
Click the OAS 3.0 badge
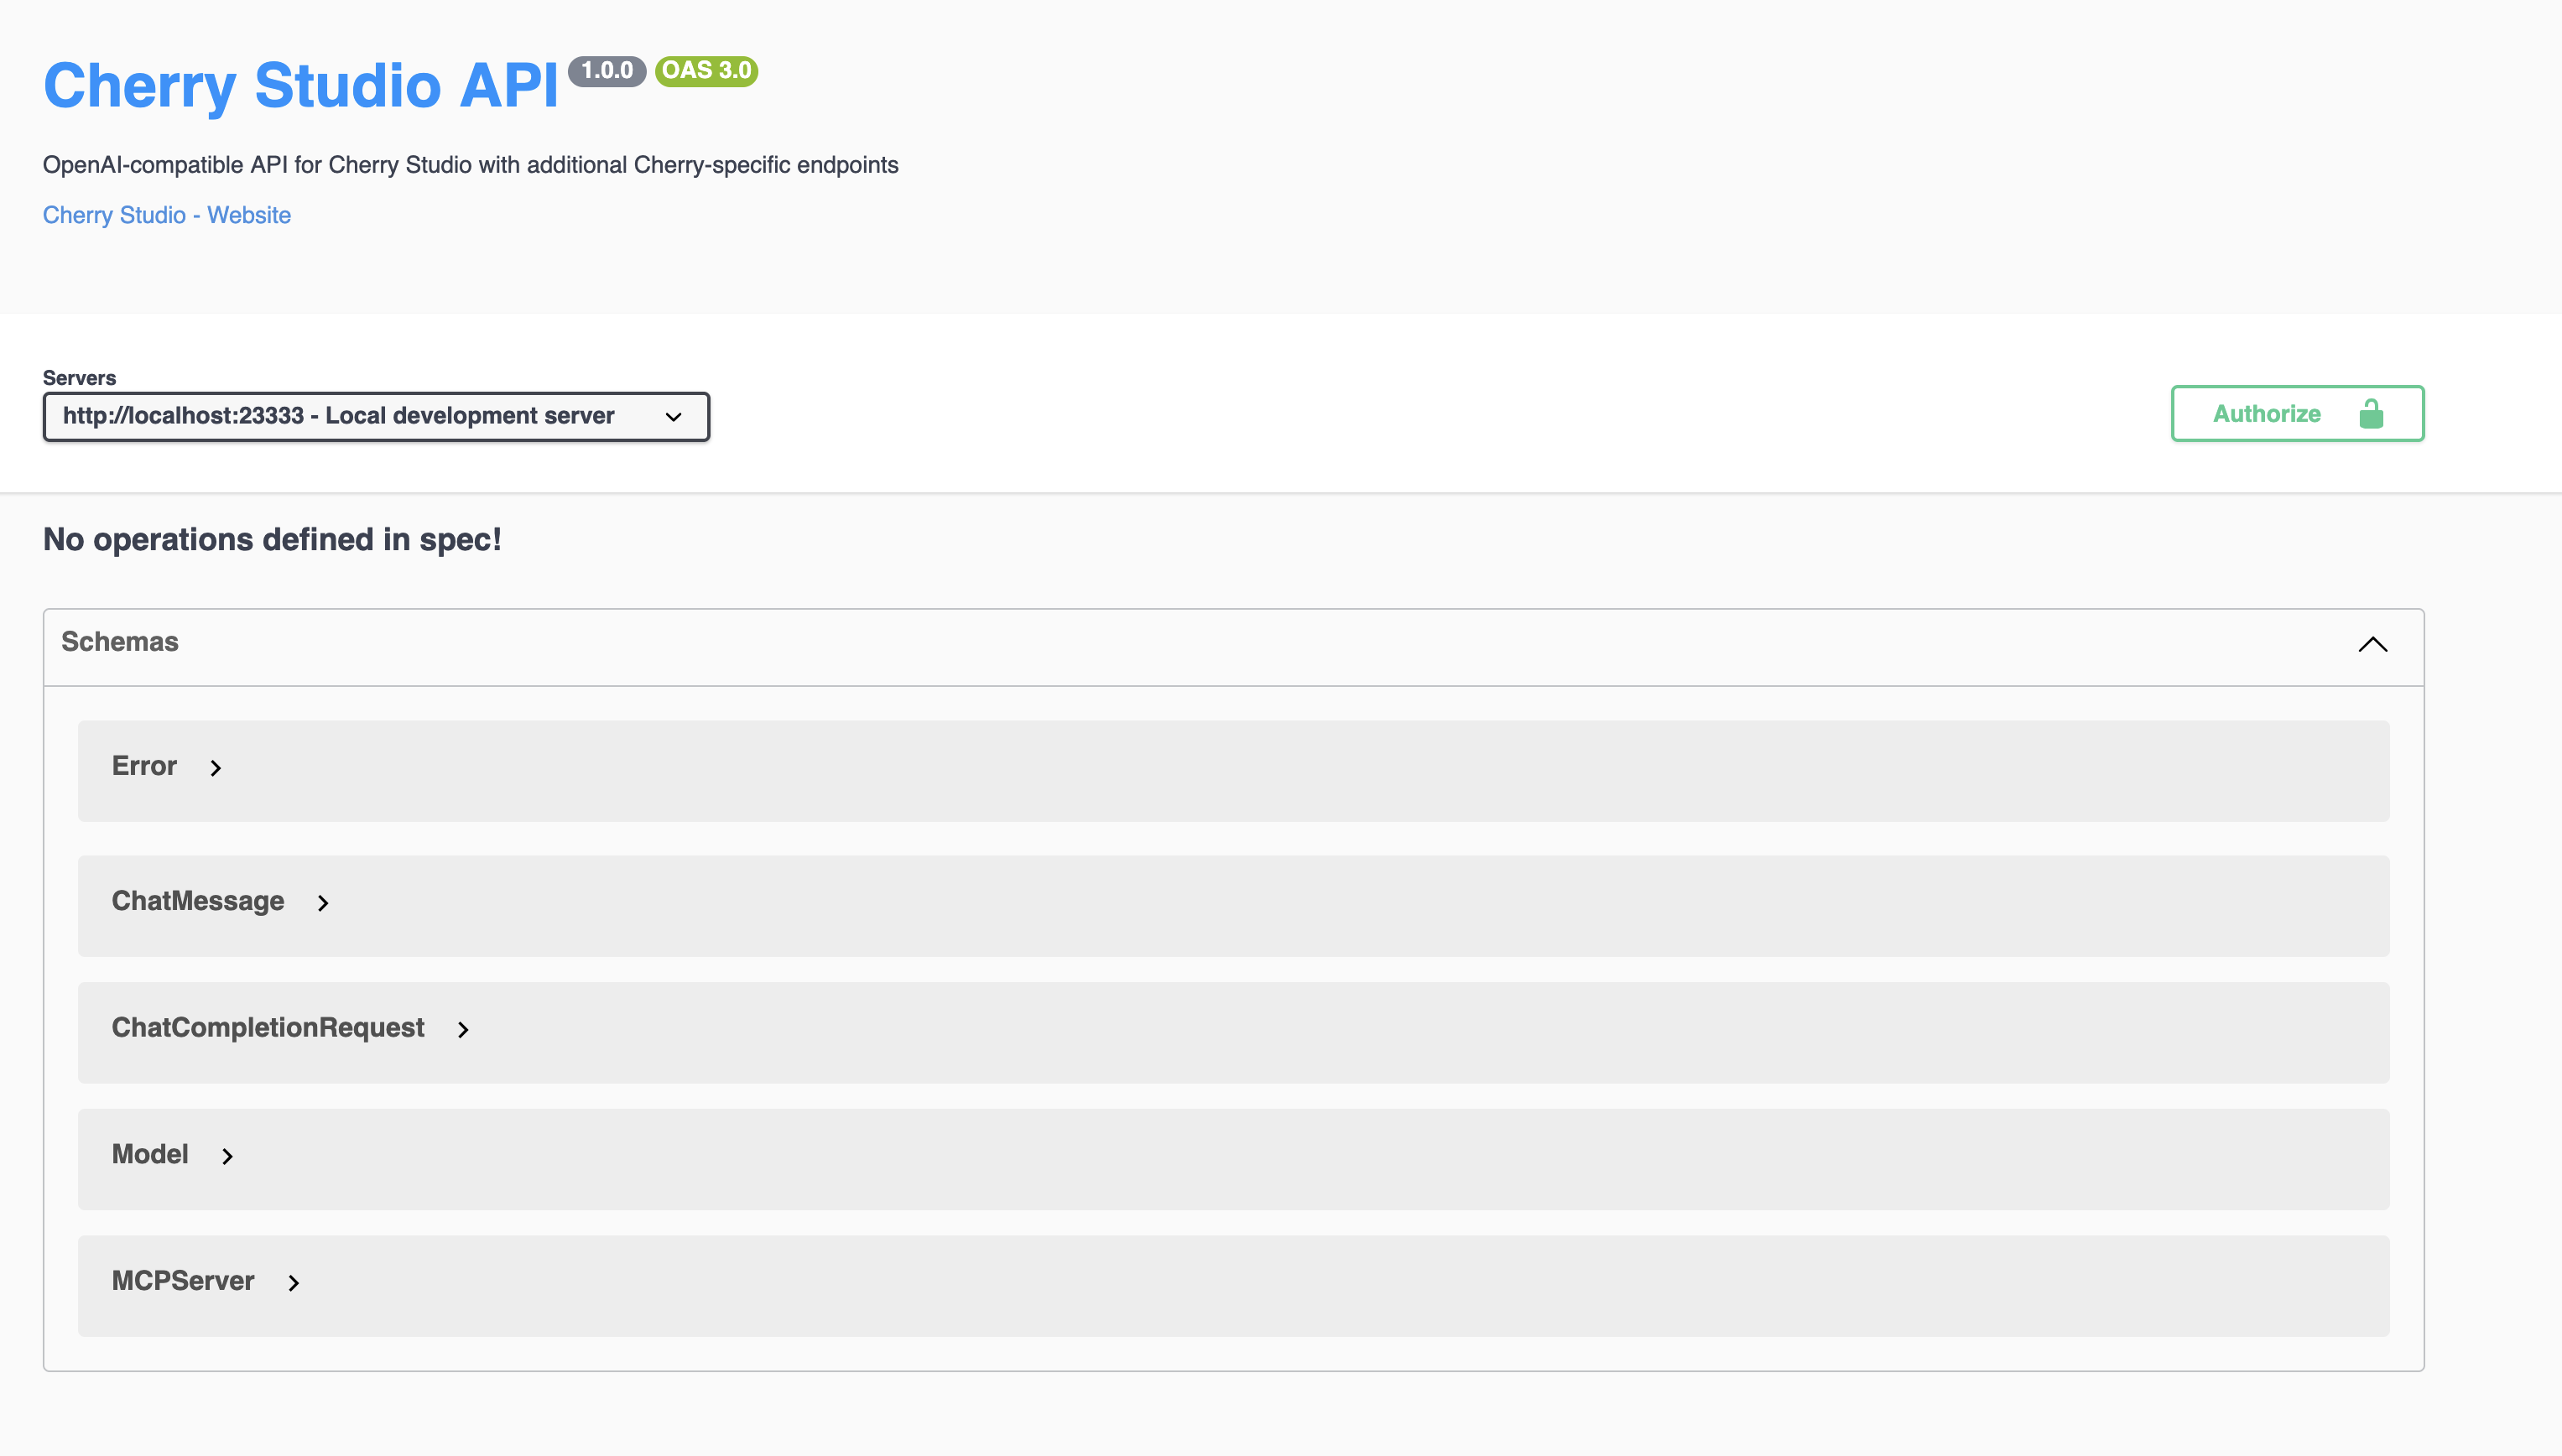[x=706, y=71]
